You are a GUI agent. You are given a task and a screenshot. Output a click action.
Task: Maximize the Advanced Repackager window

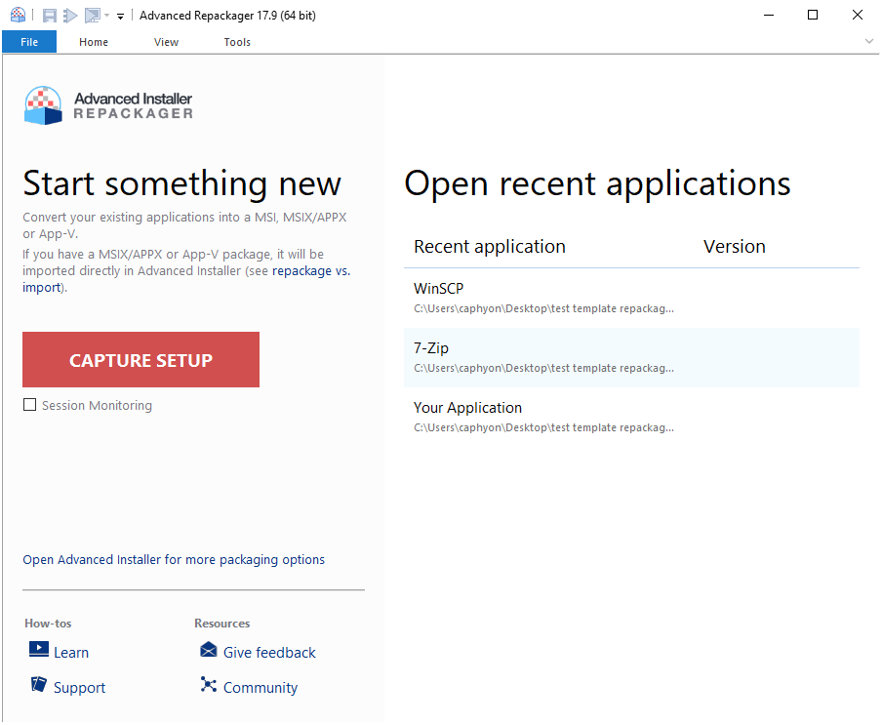click(x=813, y=16)
